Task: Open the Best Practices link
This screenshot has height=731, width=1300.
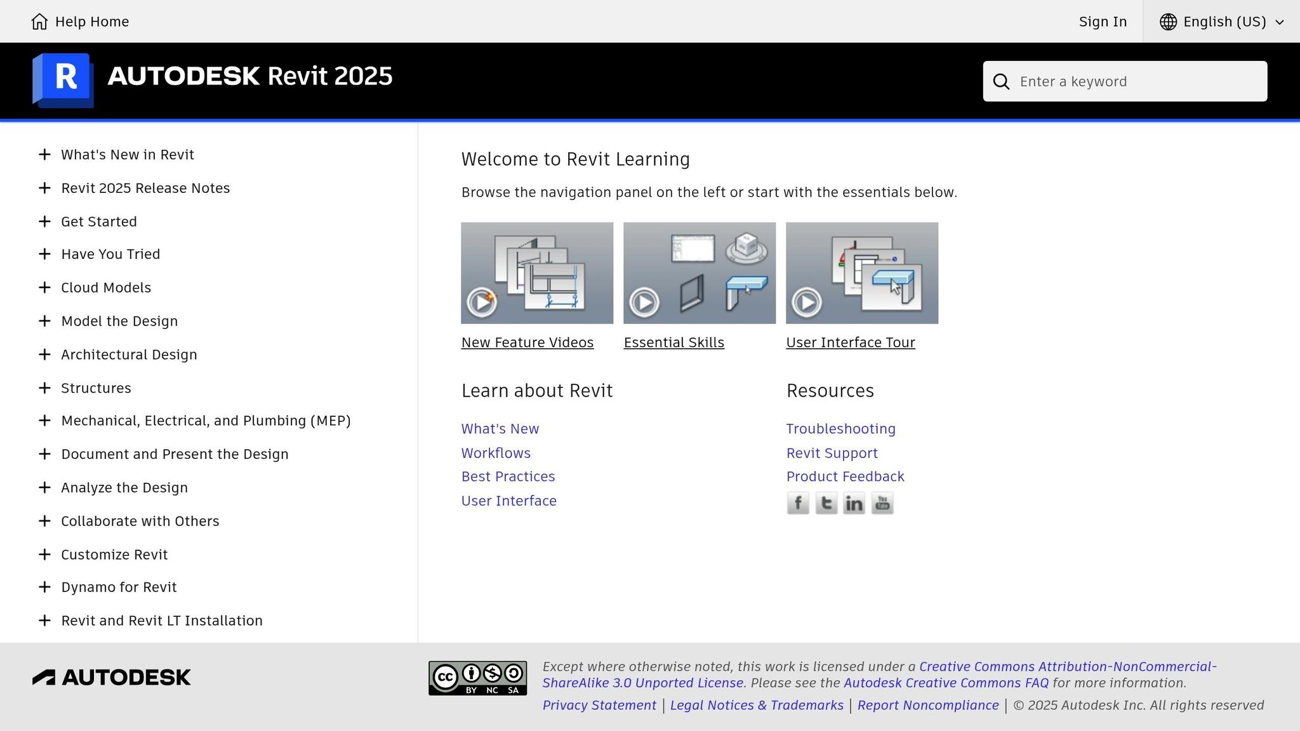Action: click(508, 477)
